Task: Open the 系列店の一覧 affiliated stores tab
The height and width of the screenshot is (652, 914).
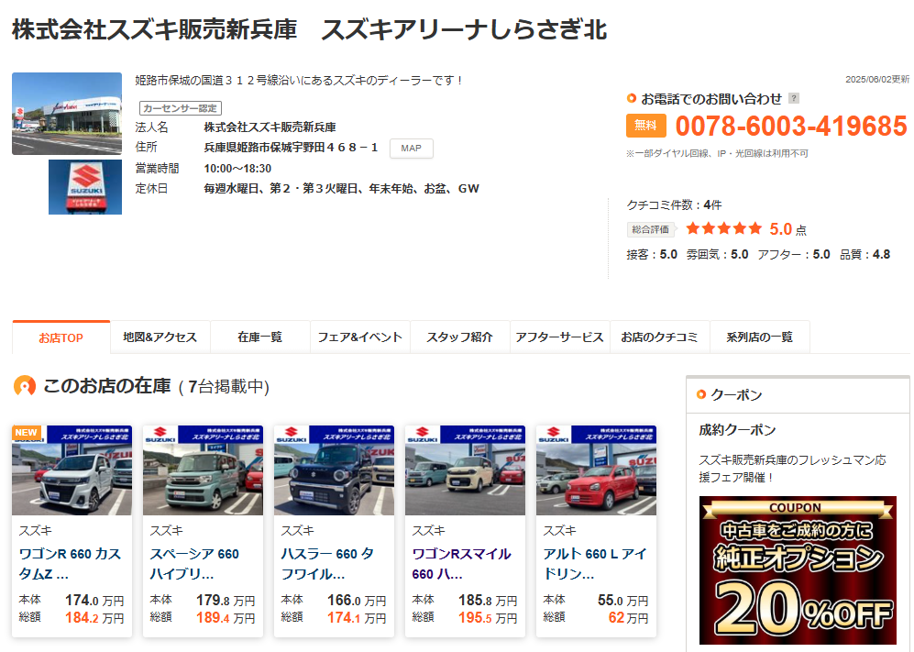Action: [x=759, y=337]
